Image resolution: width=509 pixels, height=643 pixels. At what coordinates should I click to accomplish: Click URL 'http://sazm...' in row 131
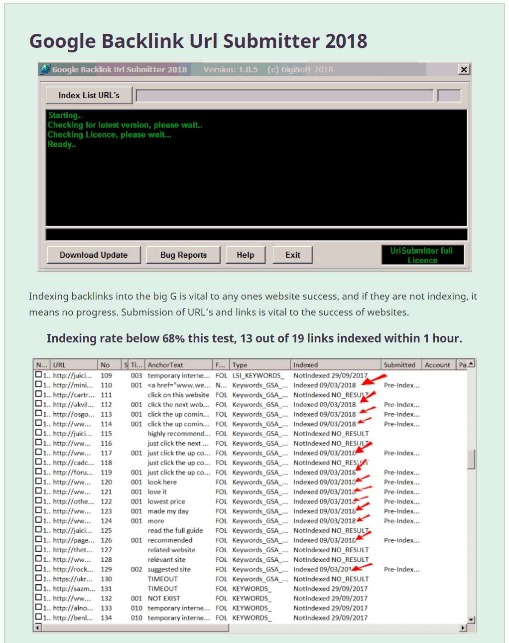(74, 589)
